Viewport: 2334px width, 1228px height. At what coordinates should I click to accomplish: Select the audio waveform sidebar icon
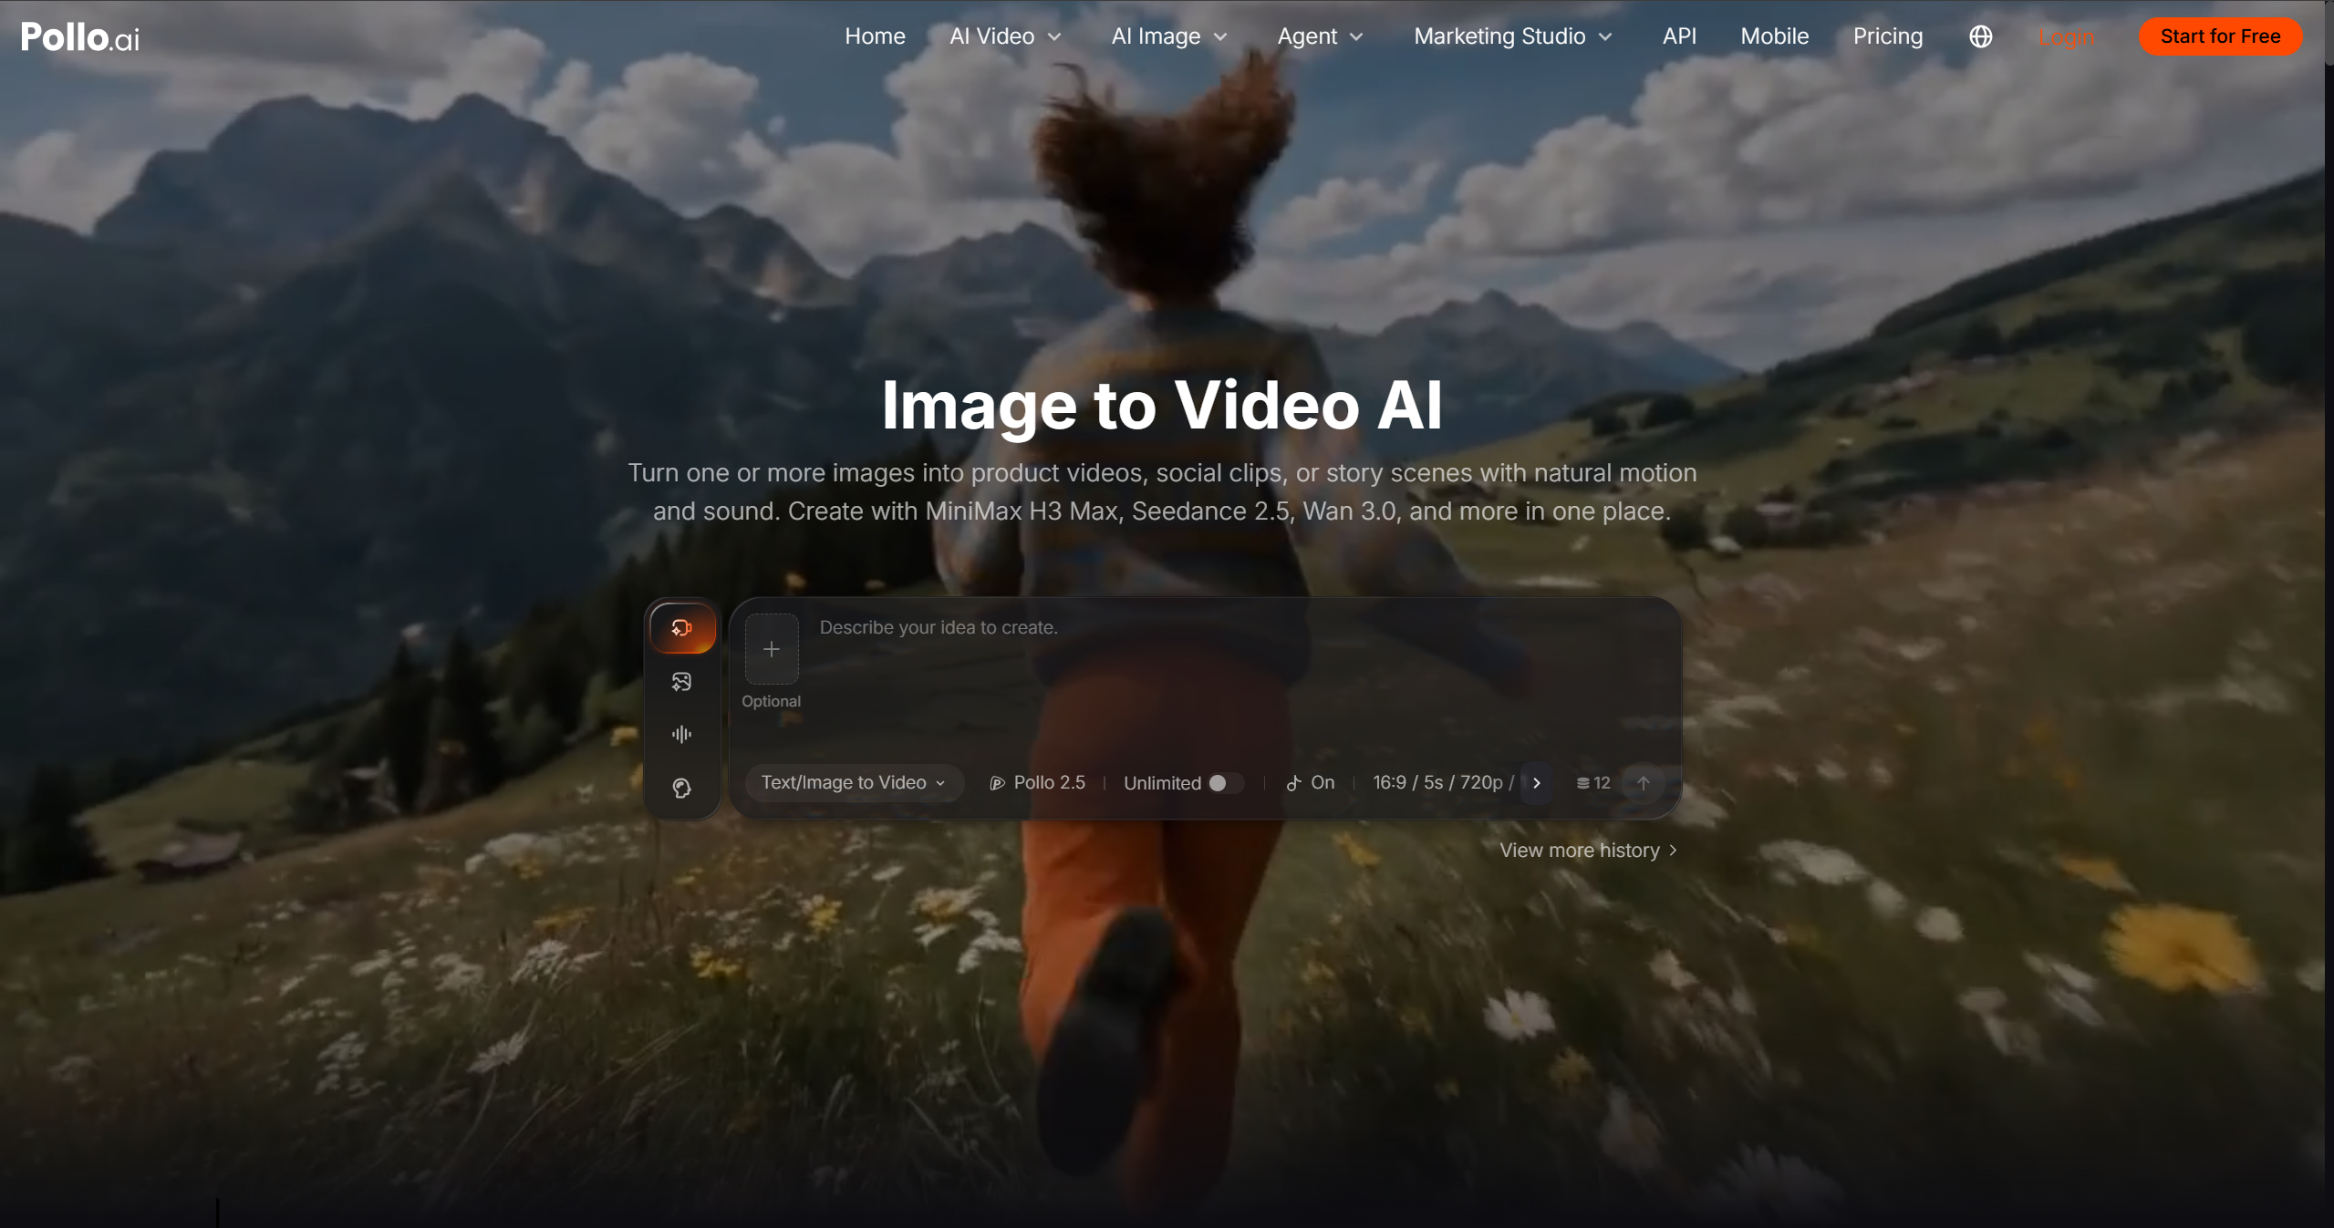click(x=681, y=734)
